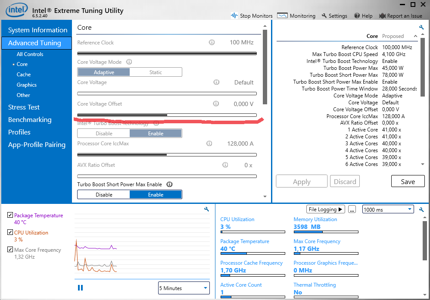Open the 5 Minutes time range dropdown

(184, 288)
